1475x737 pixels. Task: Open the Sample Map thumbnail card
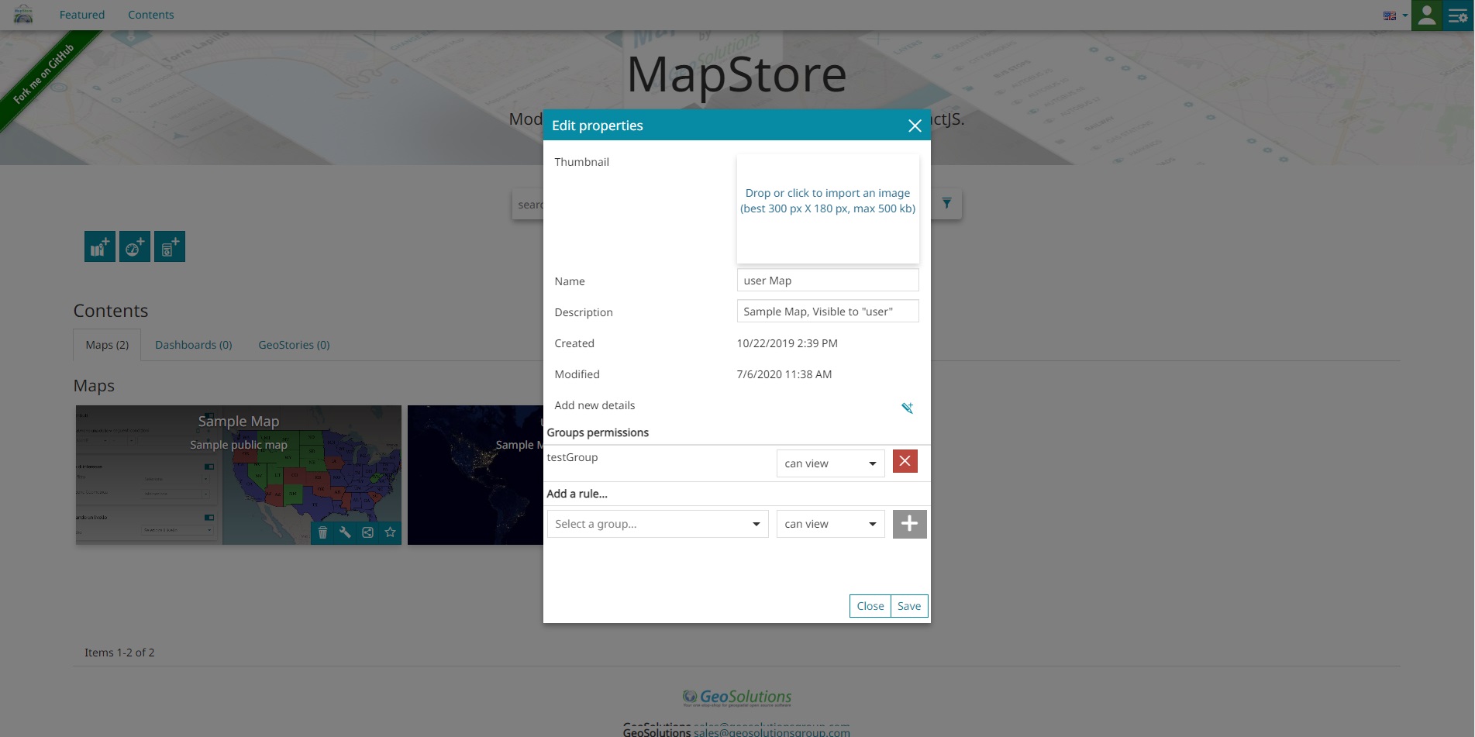239,474
